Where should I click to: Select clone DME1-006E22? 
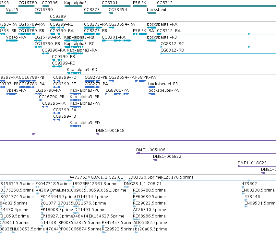click(167, 157)
